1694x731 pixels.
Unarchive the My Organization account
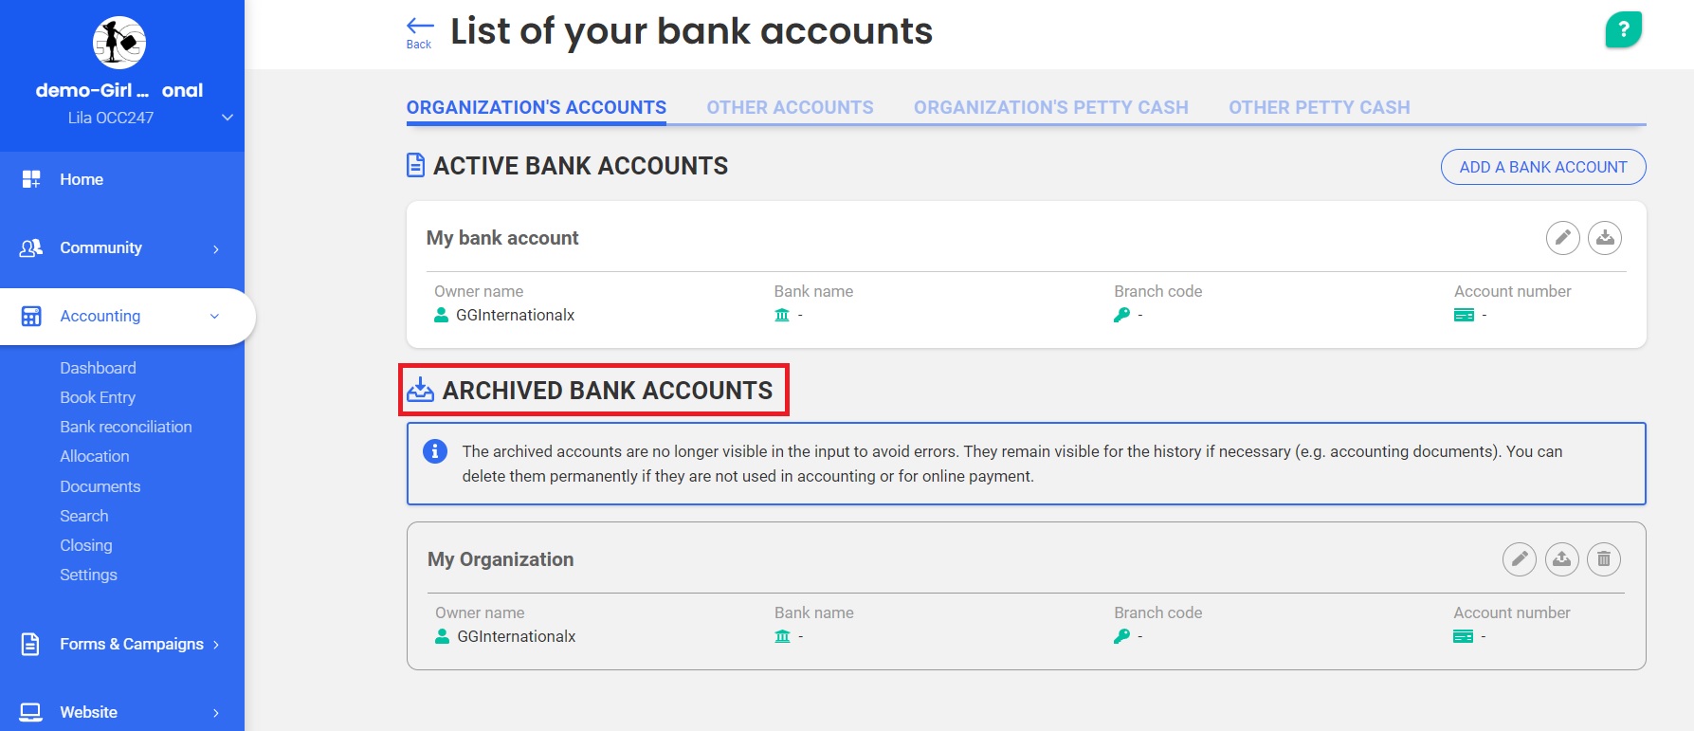tap(1561, 559)
